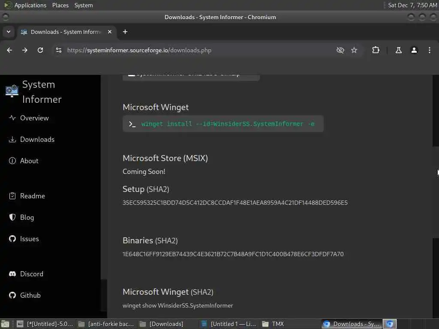Click the clock Sat Dec 7, 7:50 AM
The image size is (439, 329).
click(x=412, y=5)
